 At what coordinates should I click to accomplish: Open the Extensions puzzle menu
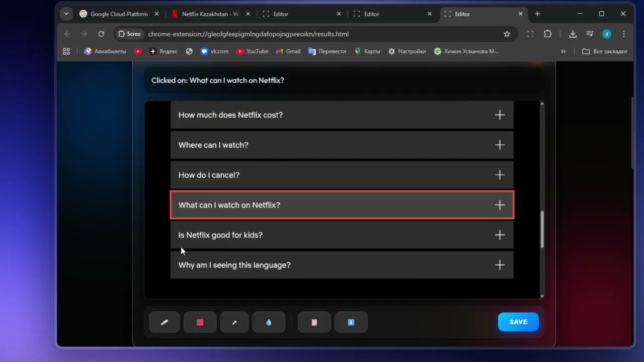(547, 34)
